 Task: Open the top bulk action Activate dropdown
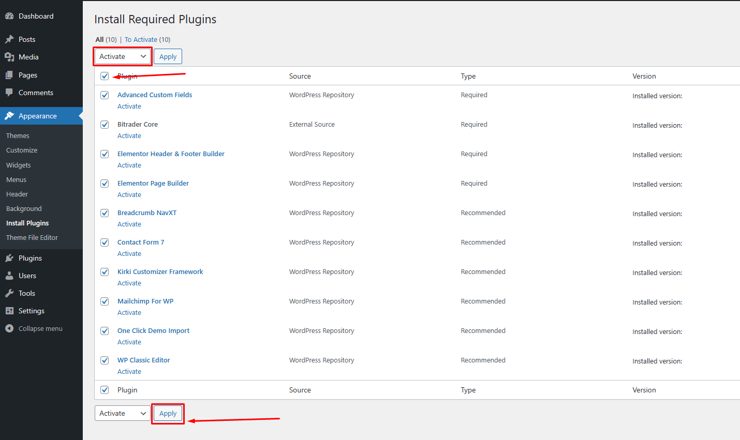(123, 56)
